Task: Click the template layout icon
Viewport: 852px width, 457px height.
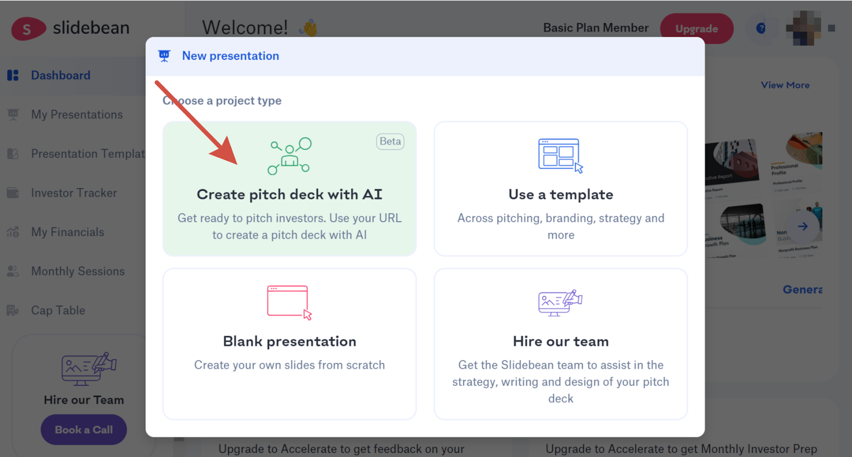Action: tap(561, 156)
